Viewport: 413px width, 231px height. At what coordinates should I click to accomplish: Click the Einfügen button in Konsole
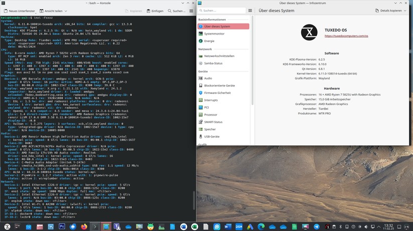click(154, 10)
